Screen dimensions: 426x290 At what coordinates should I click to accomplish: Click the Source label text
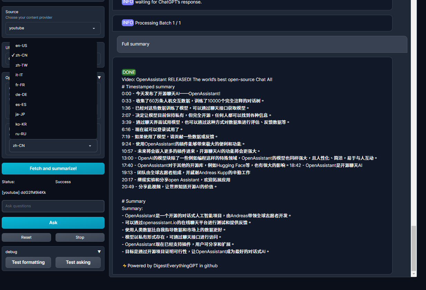tap(12, 12)
